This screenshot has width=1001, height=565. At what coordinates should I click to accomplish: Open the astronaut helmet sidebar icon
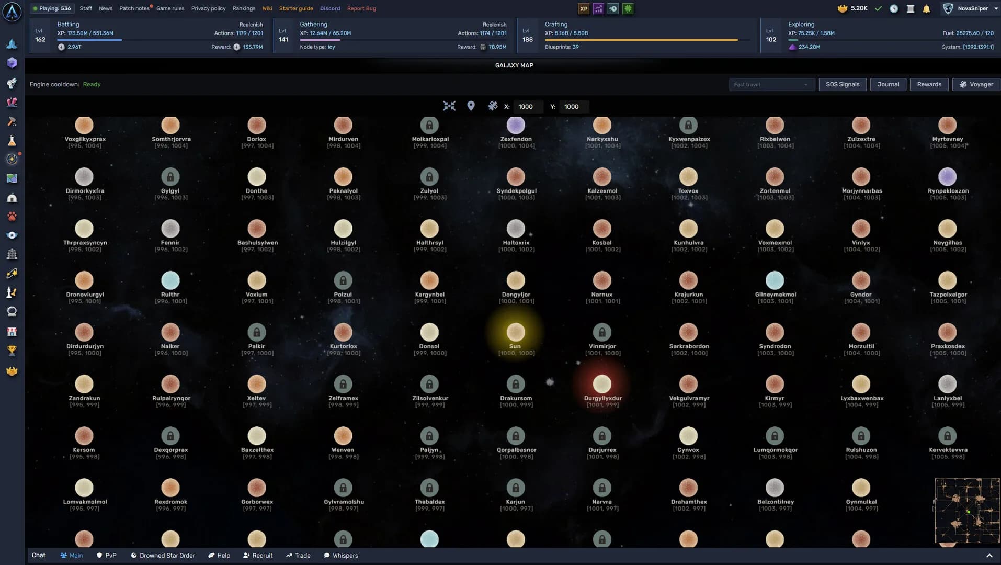coord(12,311)
